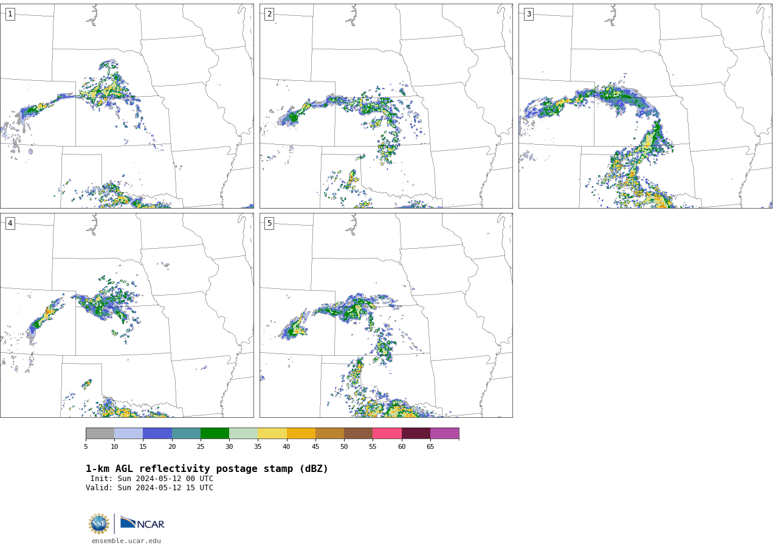Click the colorbar tick label '65'
Viewport: 778px width, 548px height.
point(430,447)
